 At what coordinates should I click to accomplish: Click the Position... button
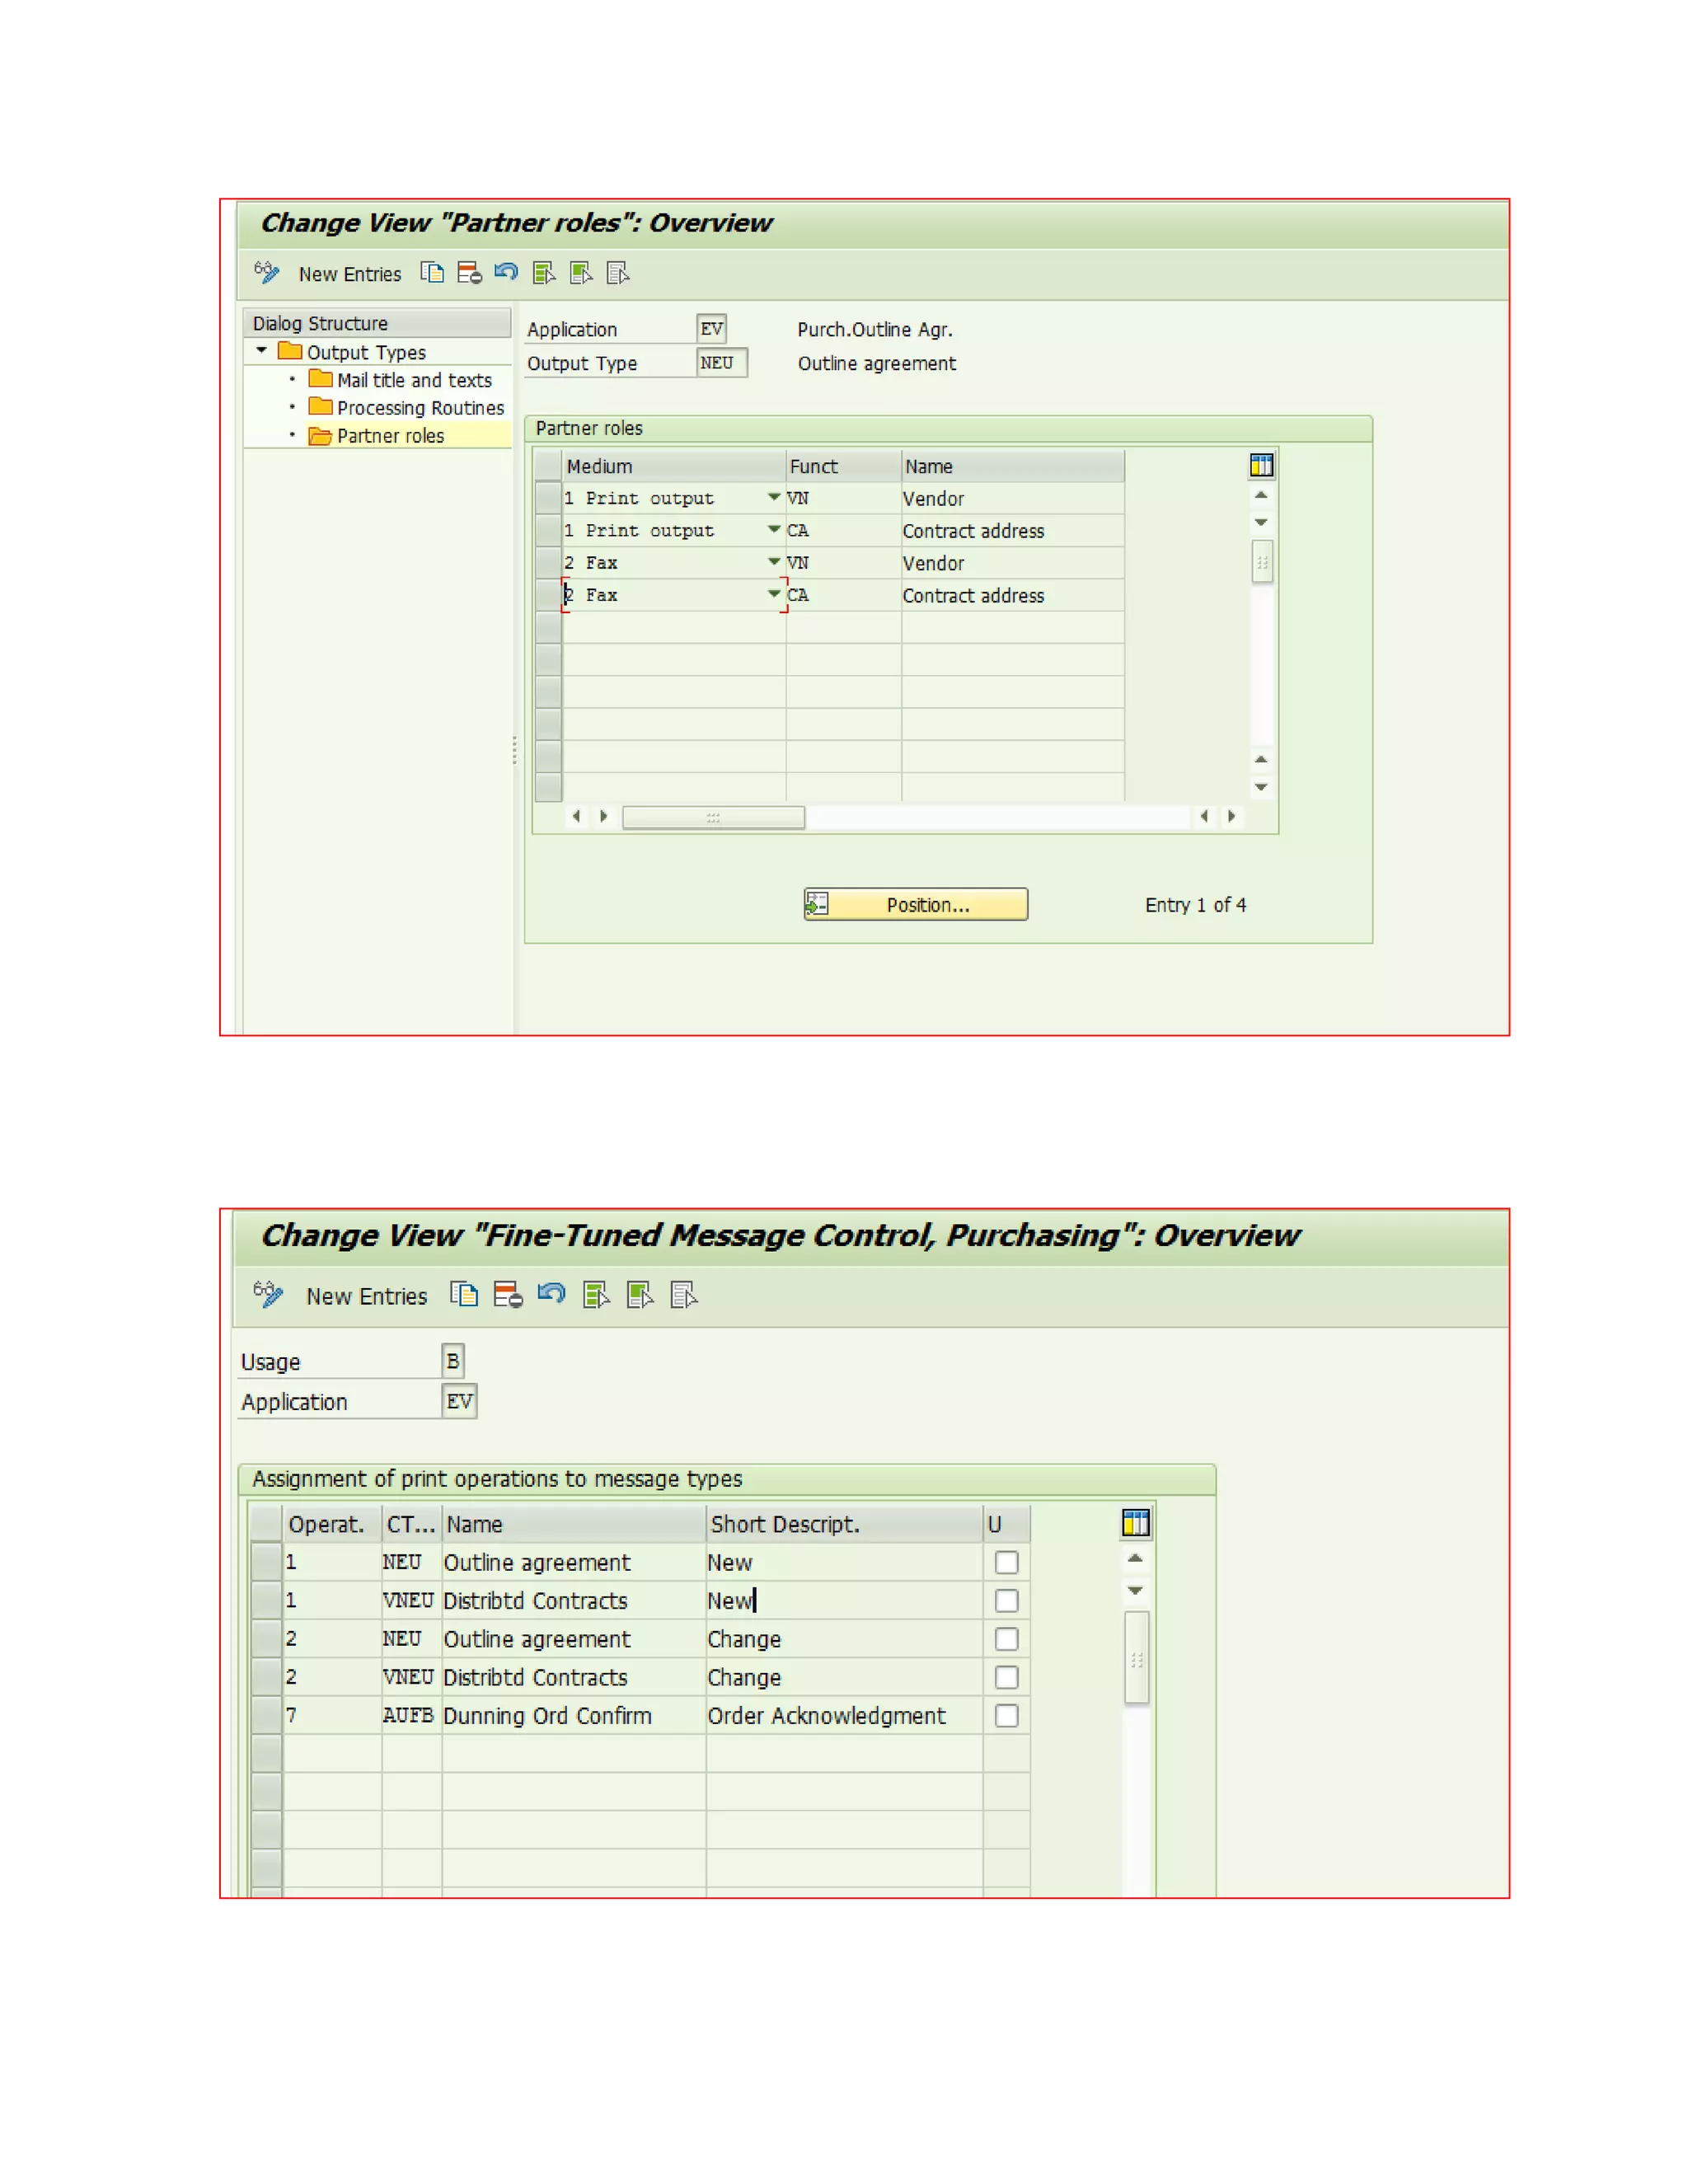pyautogui.click(x=916, y=904)
